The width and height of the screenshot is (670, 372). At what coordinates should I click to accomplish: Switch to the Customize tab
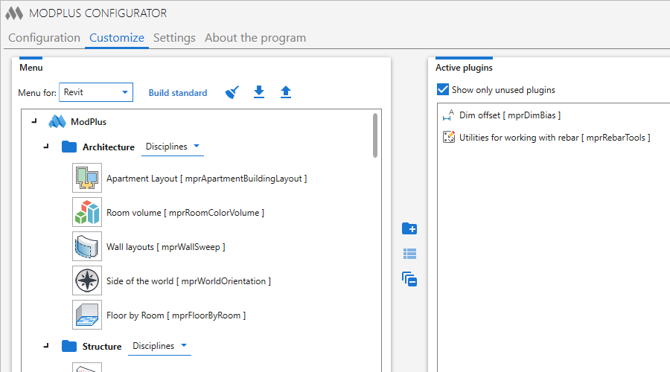(117, 38)
